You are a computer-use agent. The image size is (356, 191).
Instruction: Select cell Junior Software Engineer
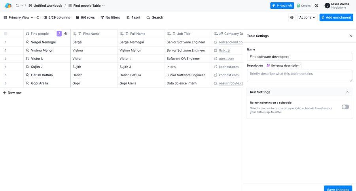click(188, 75)
